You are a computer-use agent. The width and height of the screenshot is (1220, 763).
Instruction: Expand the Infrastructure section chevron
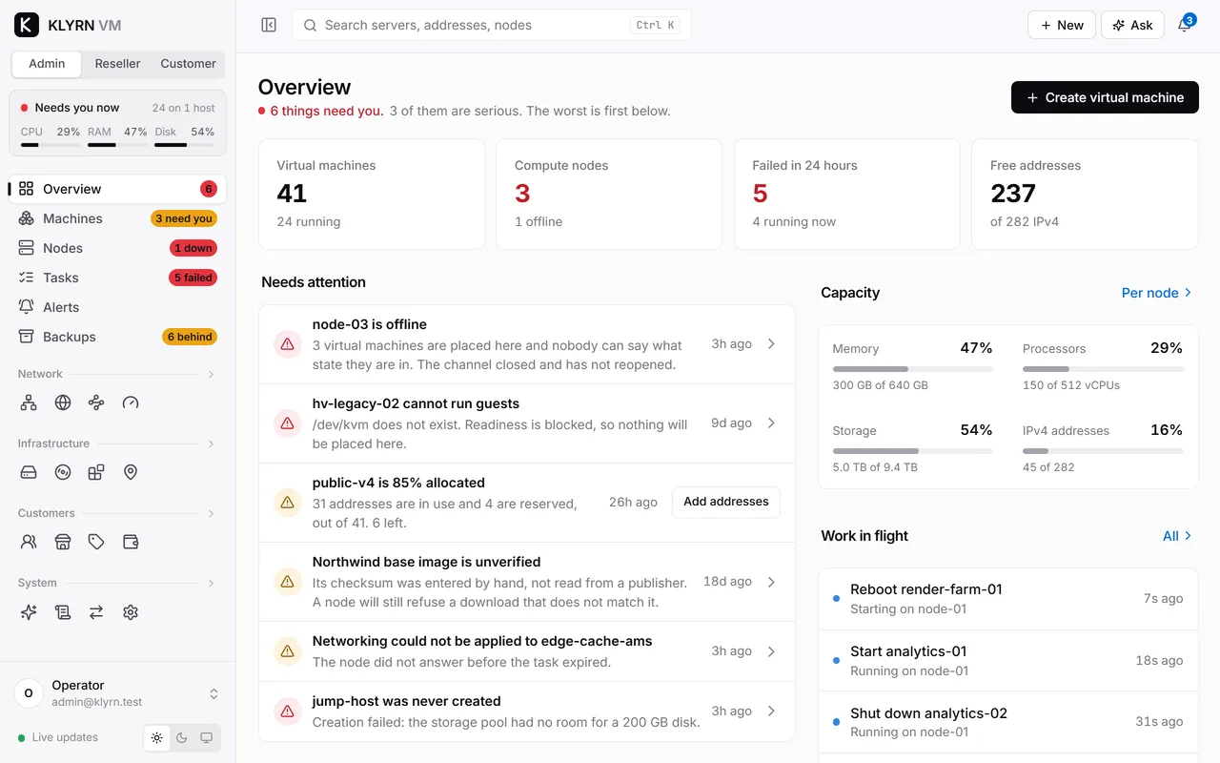[x=211, y=443]
